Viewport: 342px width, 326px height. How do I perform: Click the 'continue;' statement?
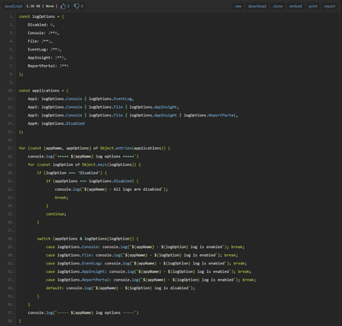tap(56, 214)
